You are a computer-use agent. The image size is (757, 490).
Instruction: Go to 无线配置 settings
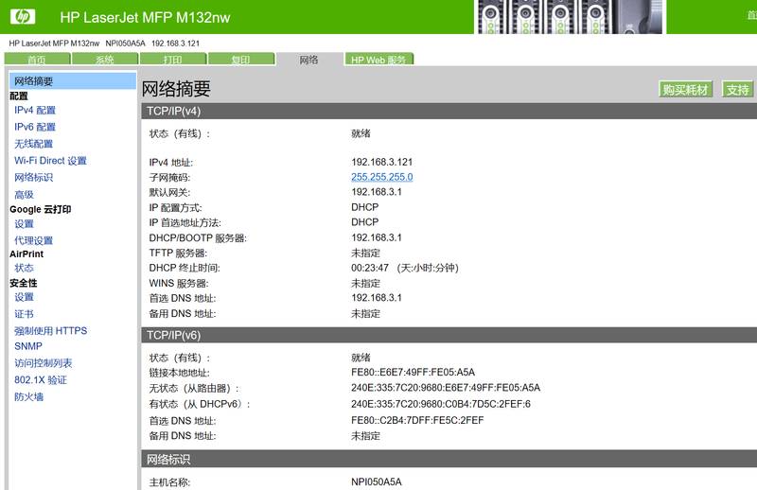coord(34,144)
